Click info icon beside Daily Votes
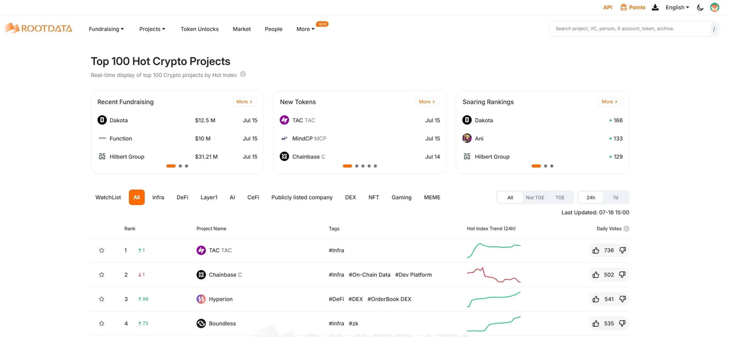Image resolution: width=729 pixels, height=337 pixels. [626, 229]
